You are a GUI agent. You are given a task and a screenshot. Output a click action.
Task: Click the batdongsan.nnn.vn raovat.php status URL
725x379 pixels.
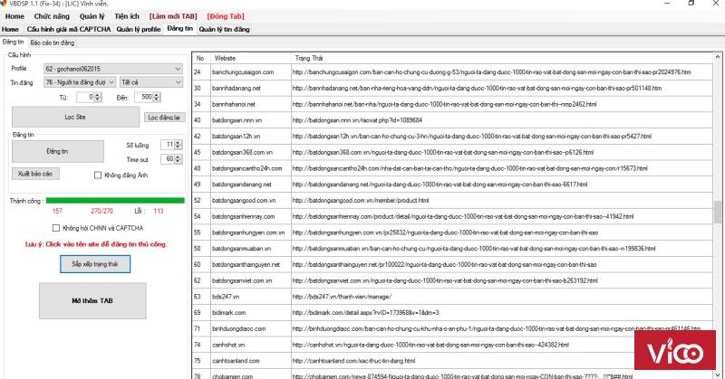[x=357, y=120]
